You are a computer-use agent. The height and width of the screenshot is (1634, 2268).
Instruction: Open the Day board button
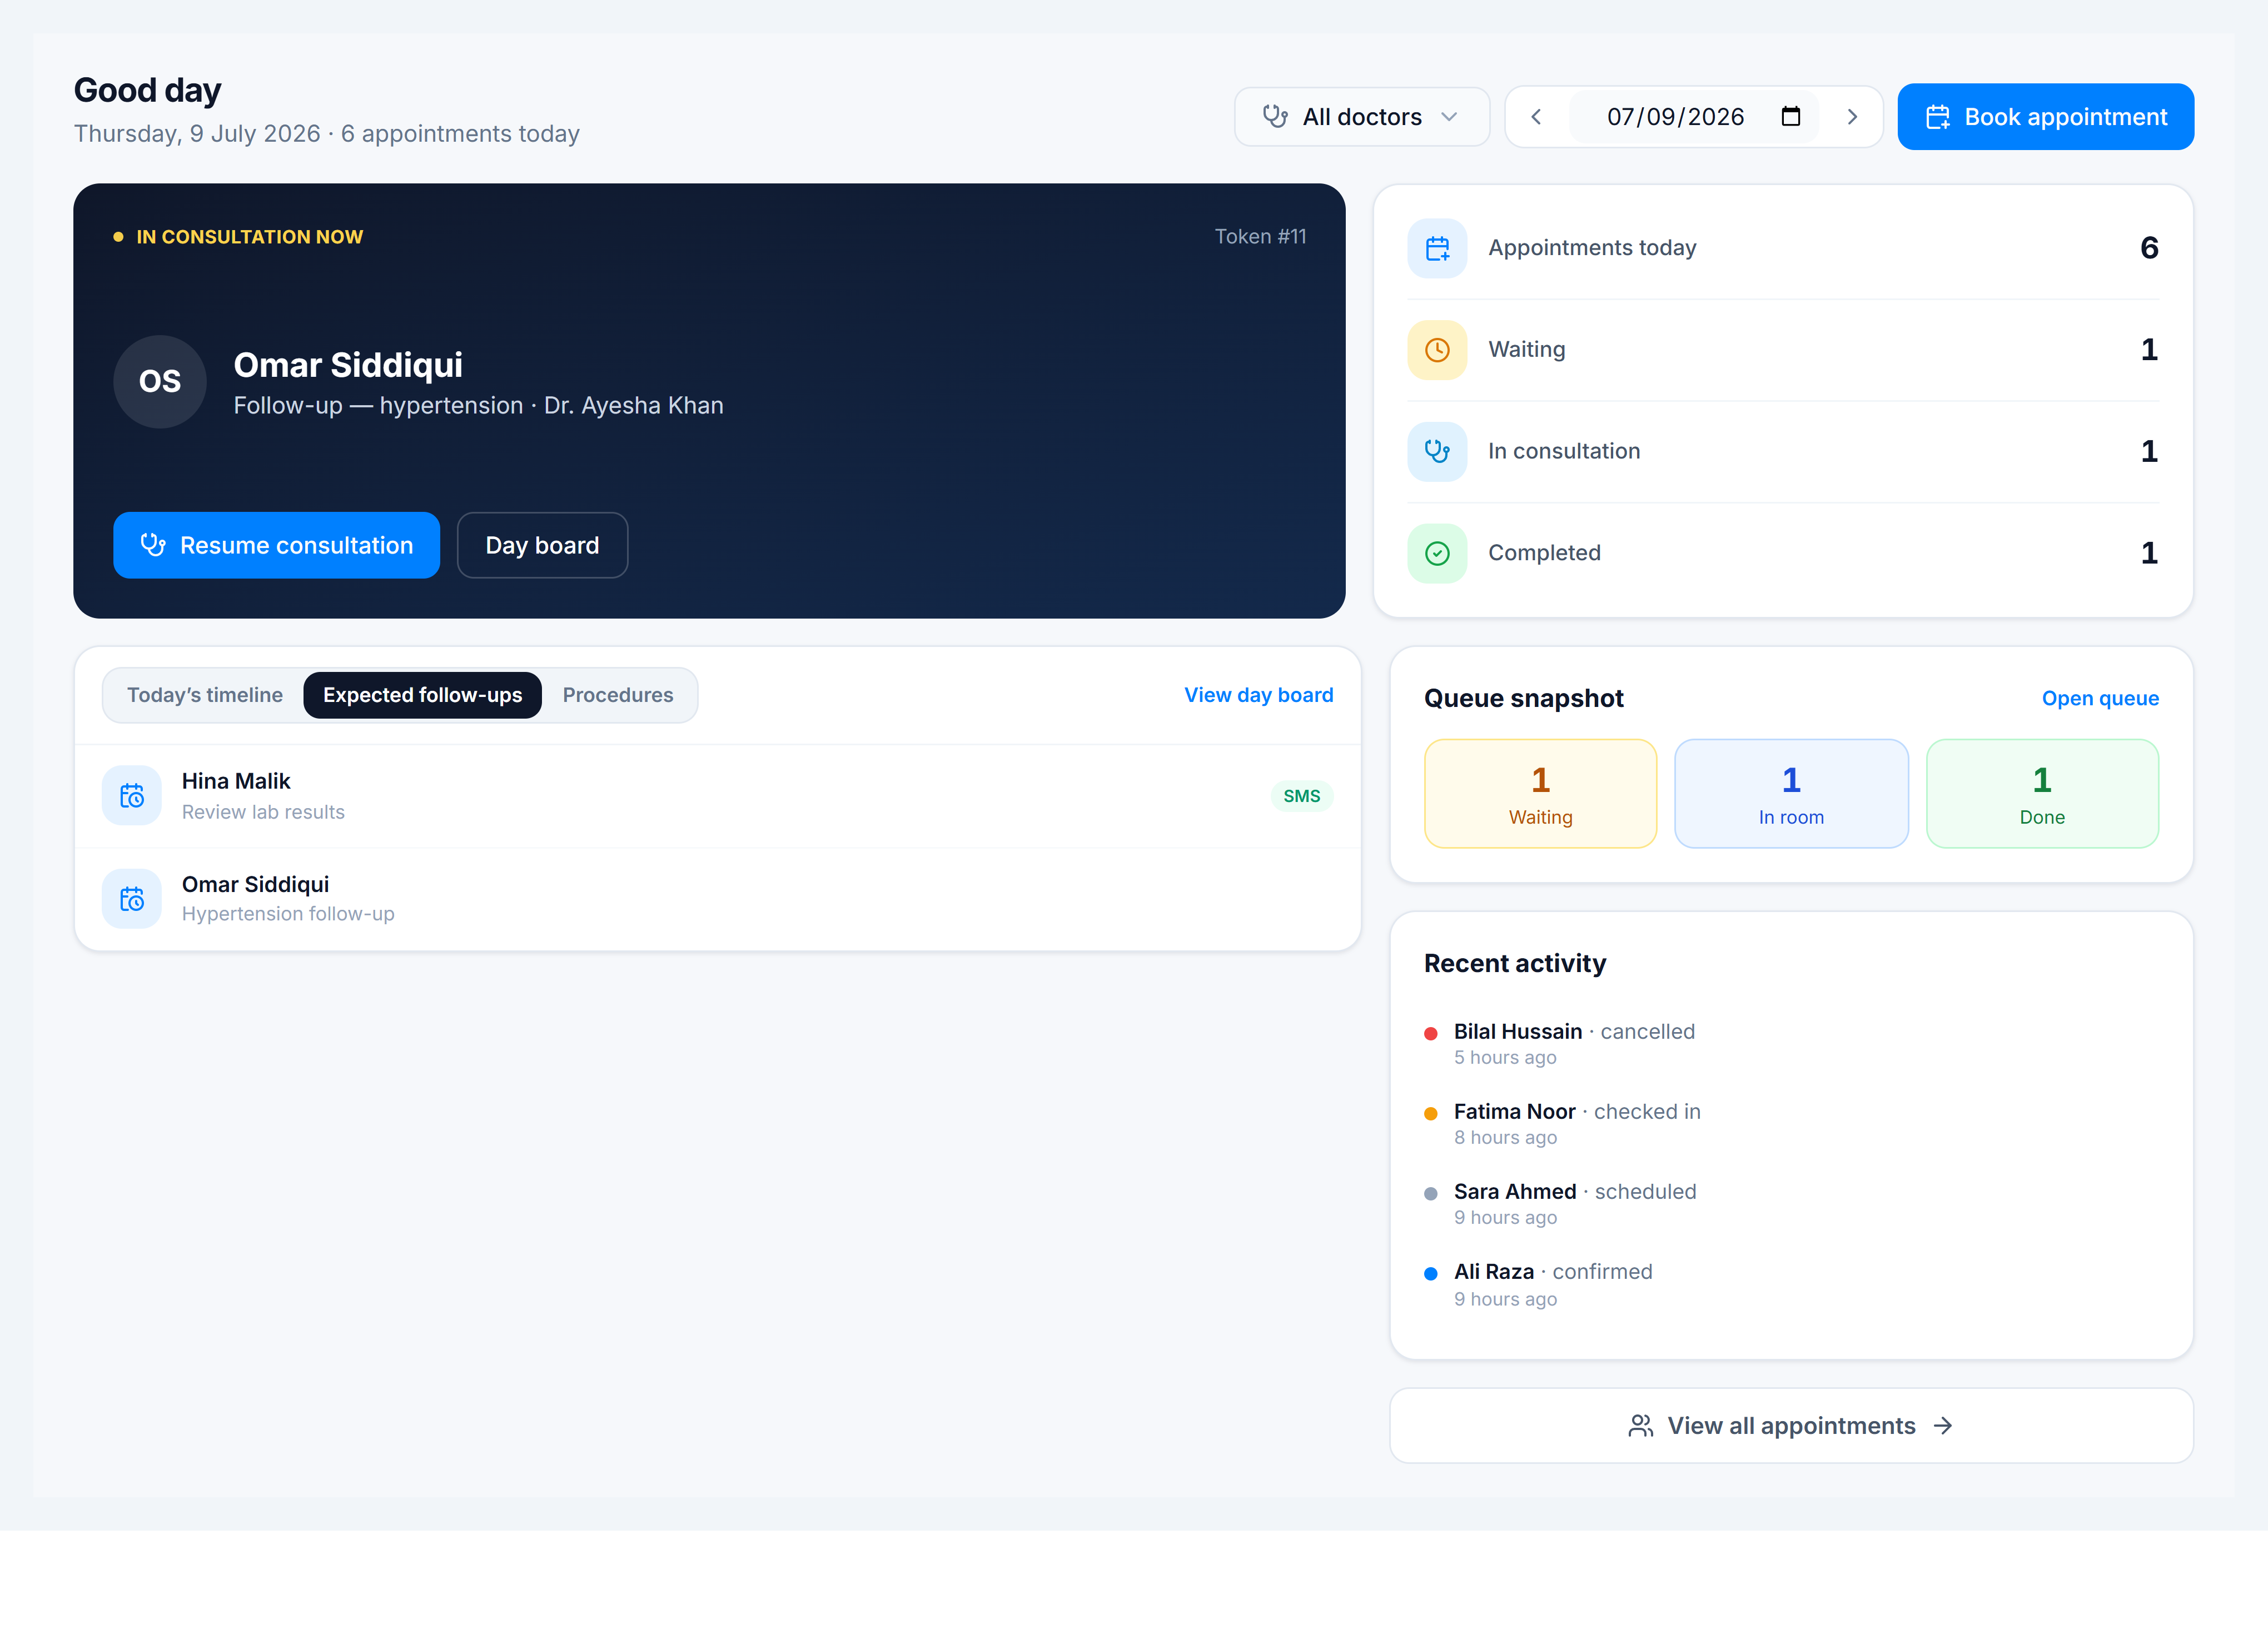(542, 545)
